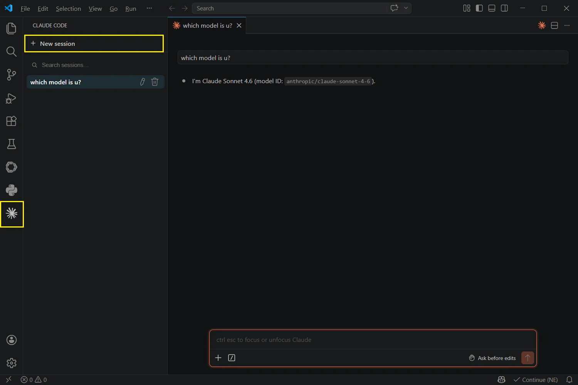The height and width of the screenshot is (385, 578).
Task: Start a New session
Action: point(94,44)
